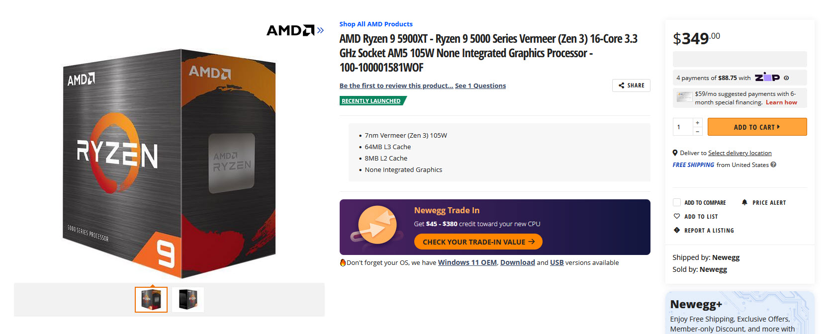Click the Share icon
The height and width of the screenshot is (334, 832).
[622, 85]
